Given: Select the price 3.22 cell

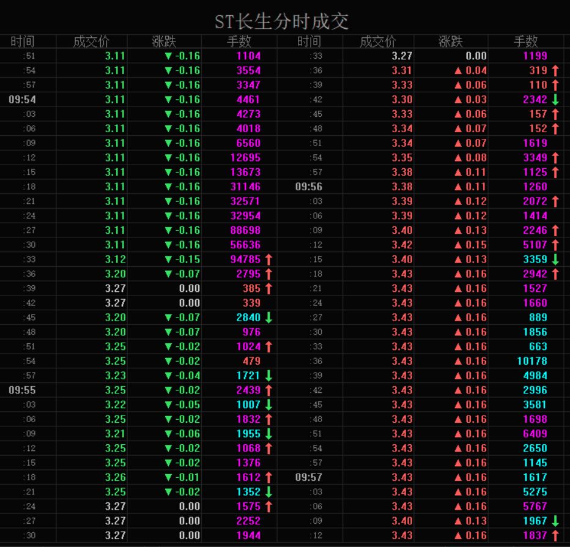Looking at the screenshot, I should click(x=115, y=404).
